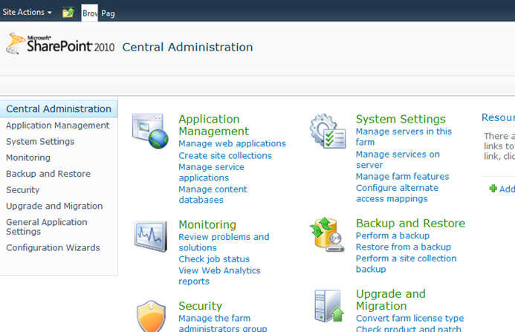The width and height of the screenshot is (515, 332).
Task: Open Review problems and solutions link
Action: coord(224,242)
